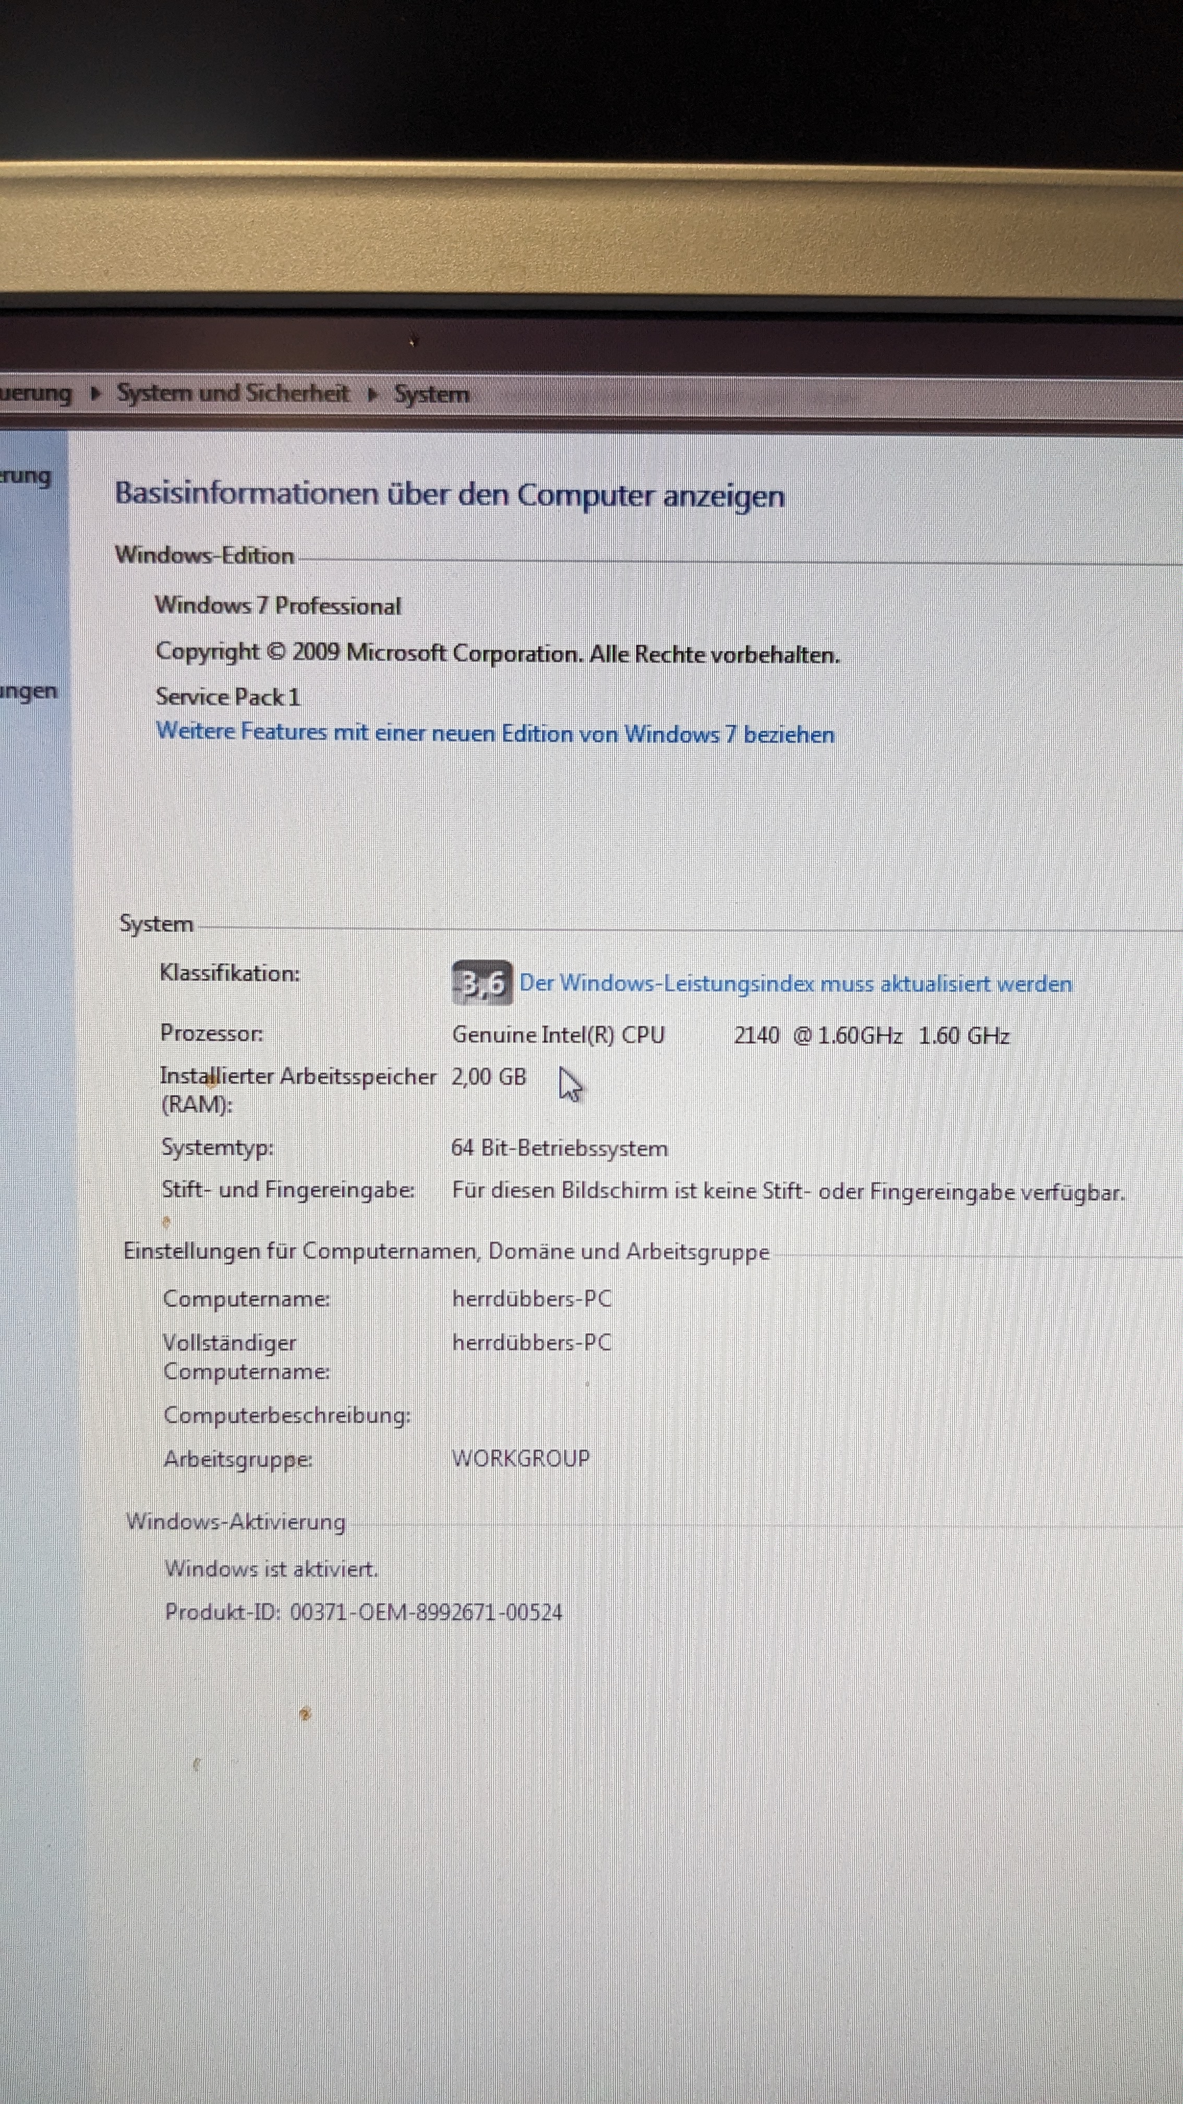Image resolution: width=1183 pixels, height=2104 pixels.
Task: Click the 3,6 performance rating badge
Action: (x=481, y=983)
